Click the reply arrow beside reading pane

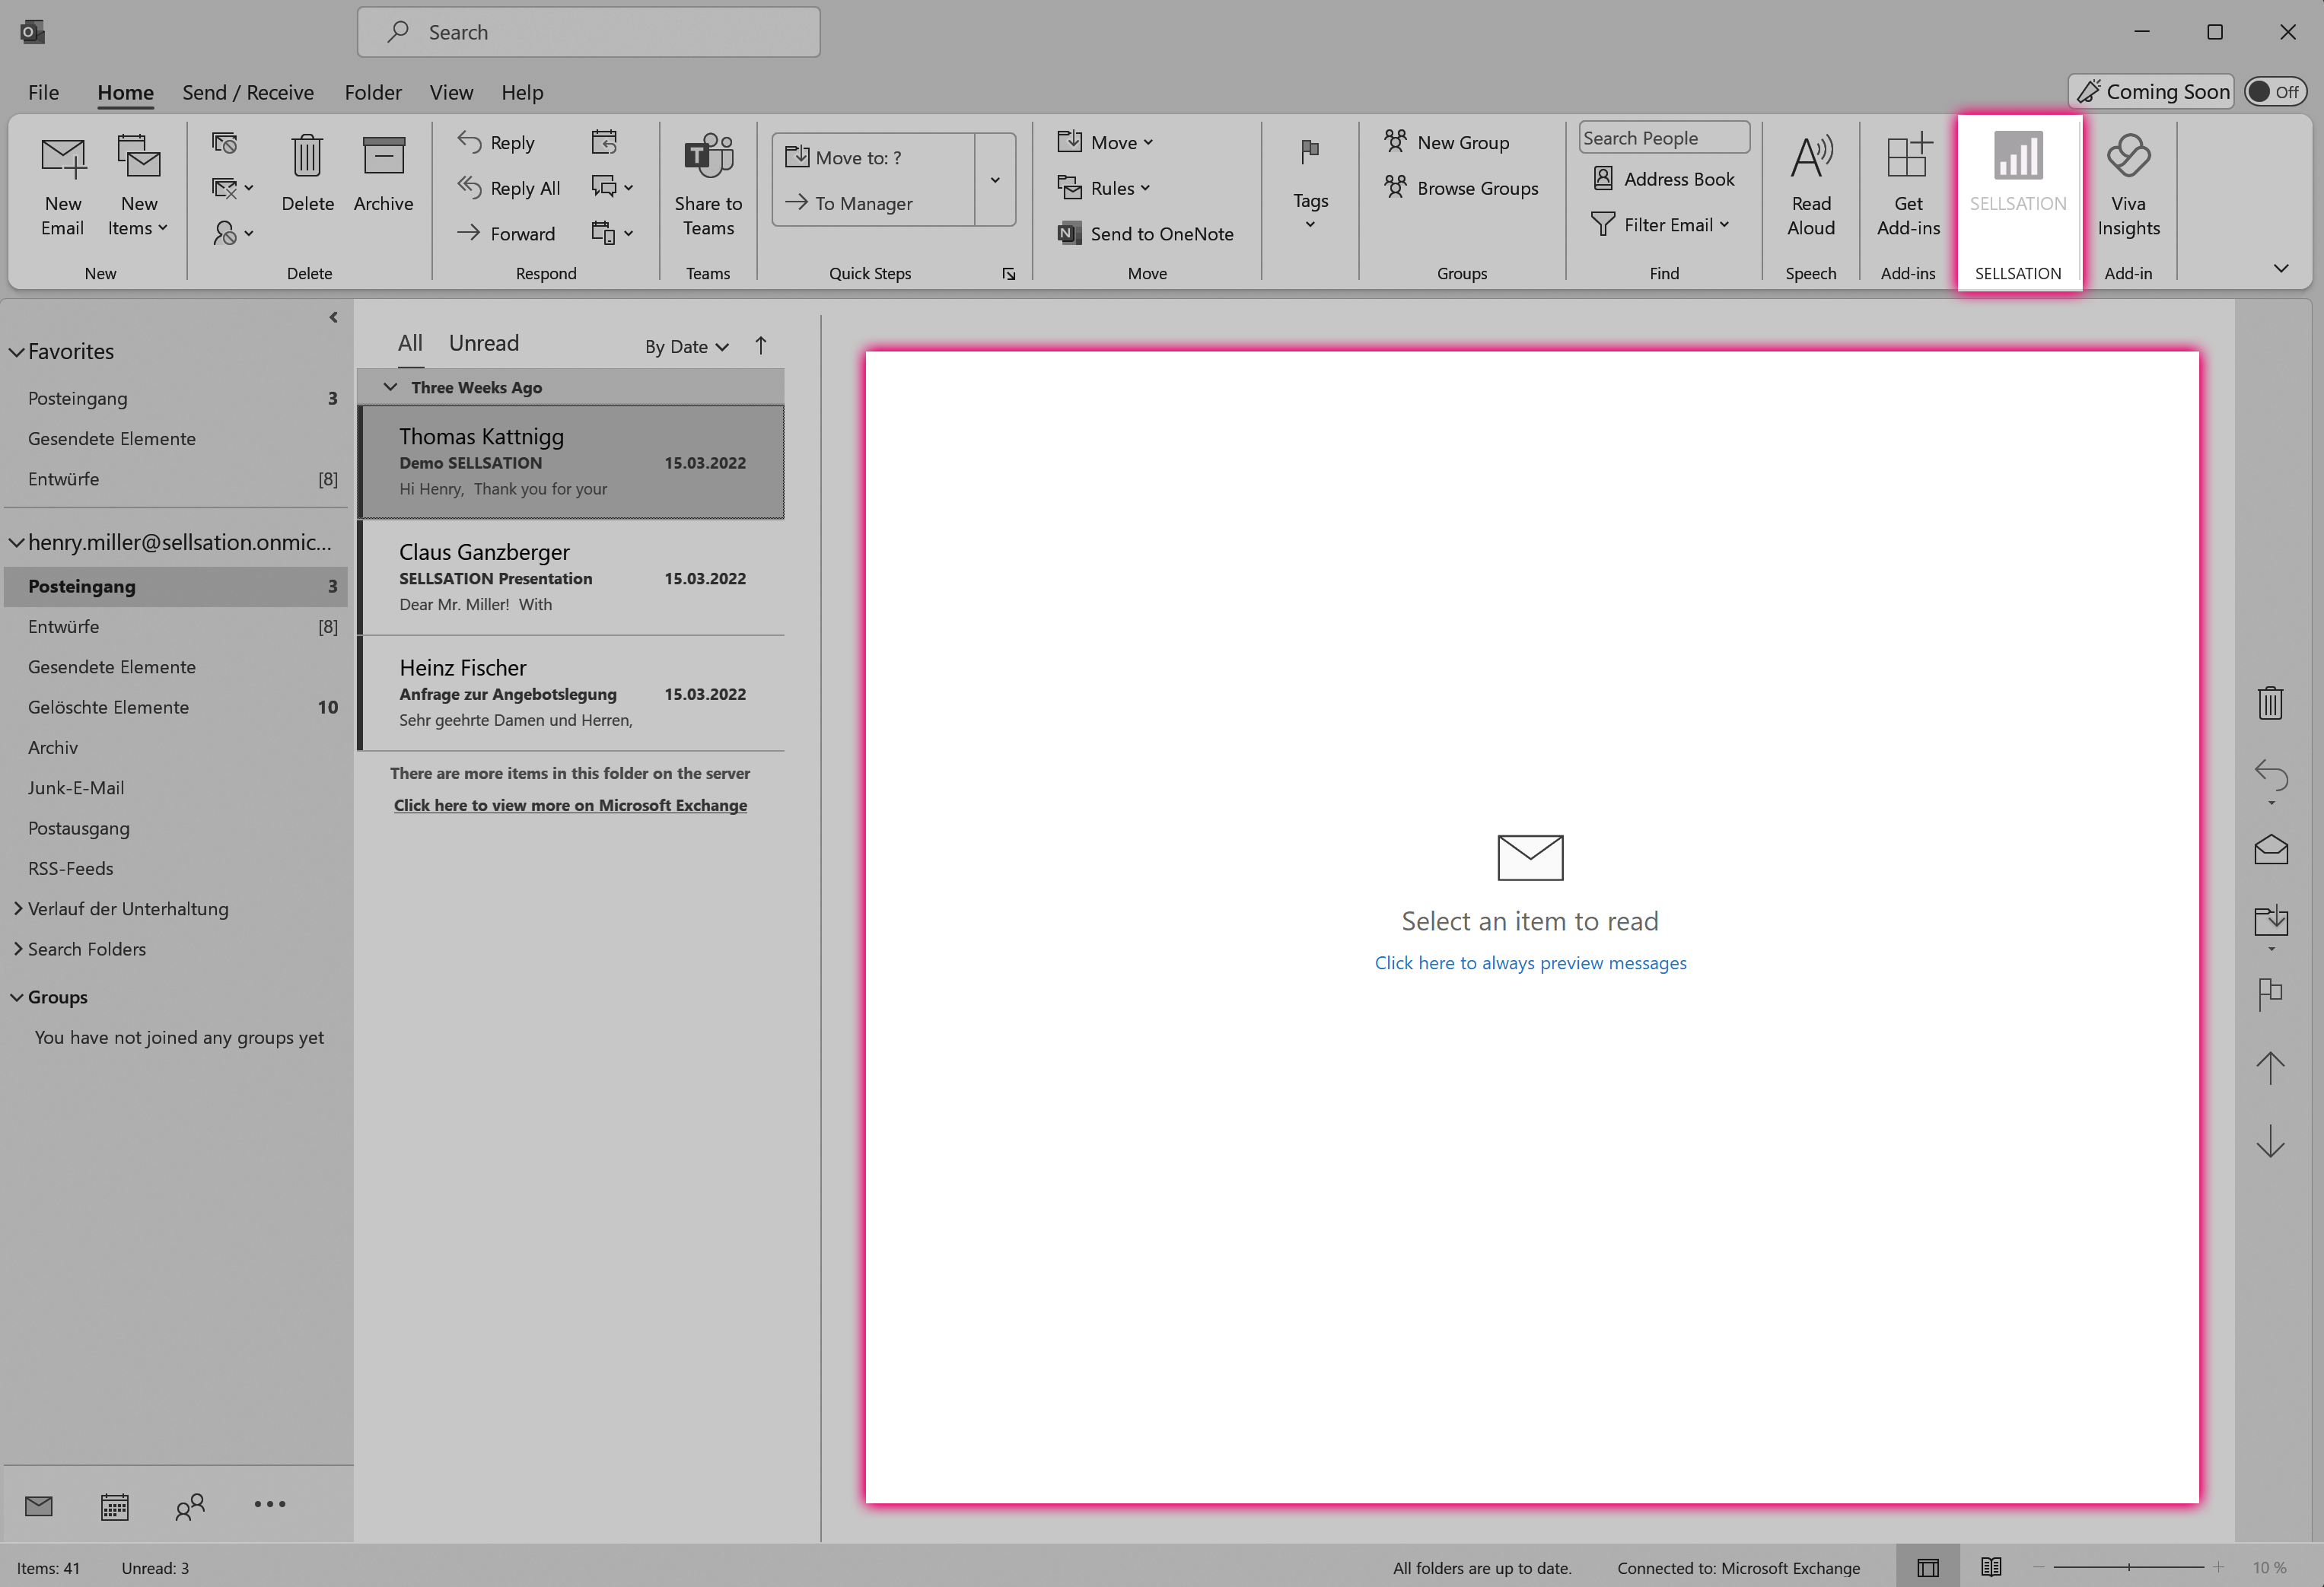(x=2270, y=775)
